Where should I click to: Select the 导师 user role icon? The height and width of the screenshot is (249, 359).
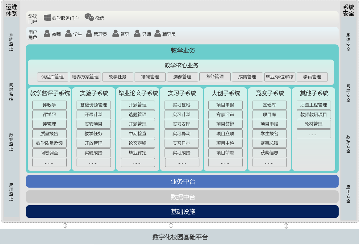pyautogui.click(x=137, y=34)
